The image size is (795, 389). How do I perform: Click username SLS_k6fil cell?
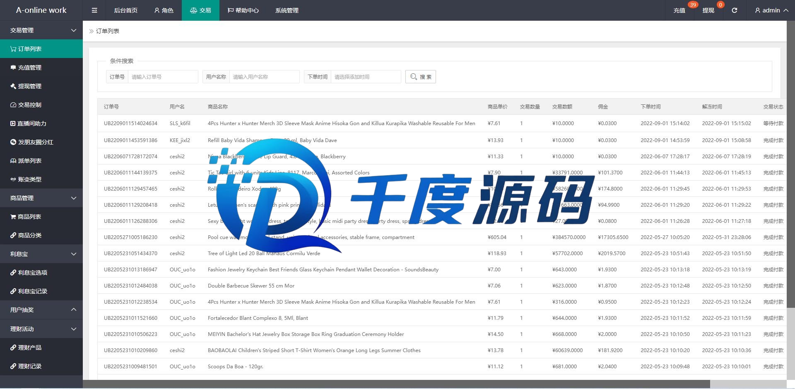pos(180,123)
